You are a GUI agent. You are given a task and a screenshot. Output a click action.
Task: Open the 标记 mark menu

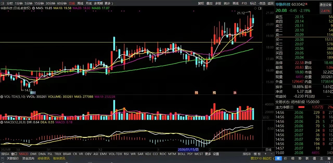tap(253, 3)
